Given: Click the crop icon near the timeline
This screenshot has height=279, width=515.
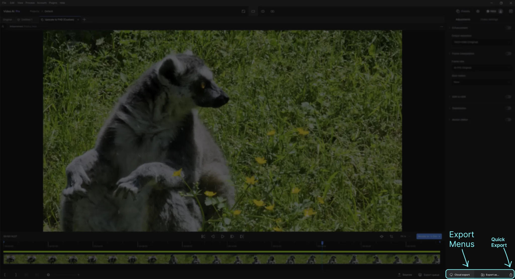Looking at the screenshot, I should tap(391, 236).
